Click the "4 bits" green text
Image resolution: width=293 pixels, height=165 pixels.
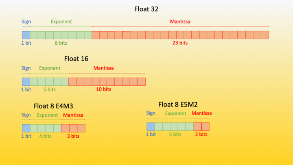(x=46, y=136)
